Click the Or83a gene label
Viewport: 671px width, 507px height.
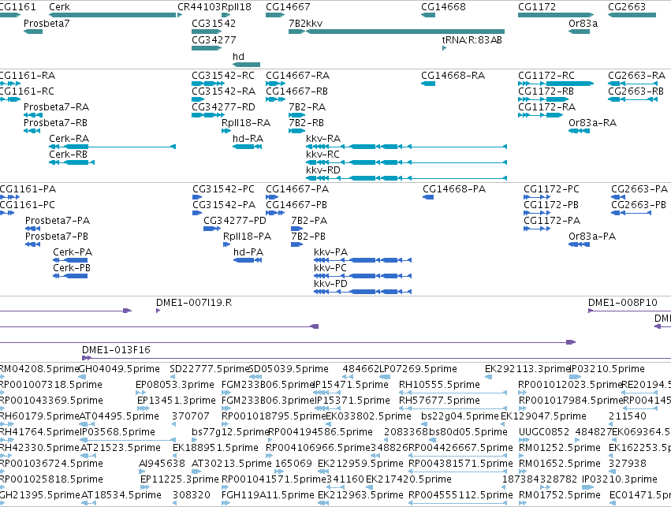point(583,24)
